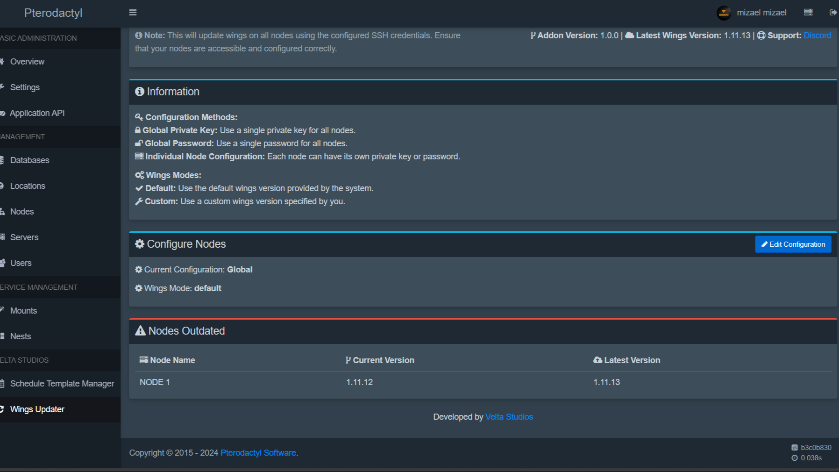The image size is (839, 472).
Task: Open the Discord support link
Action: [817, 36]
